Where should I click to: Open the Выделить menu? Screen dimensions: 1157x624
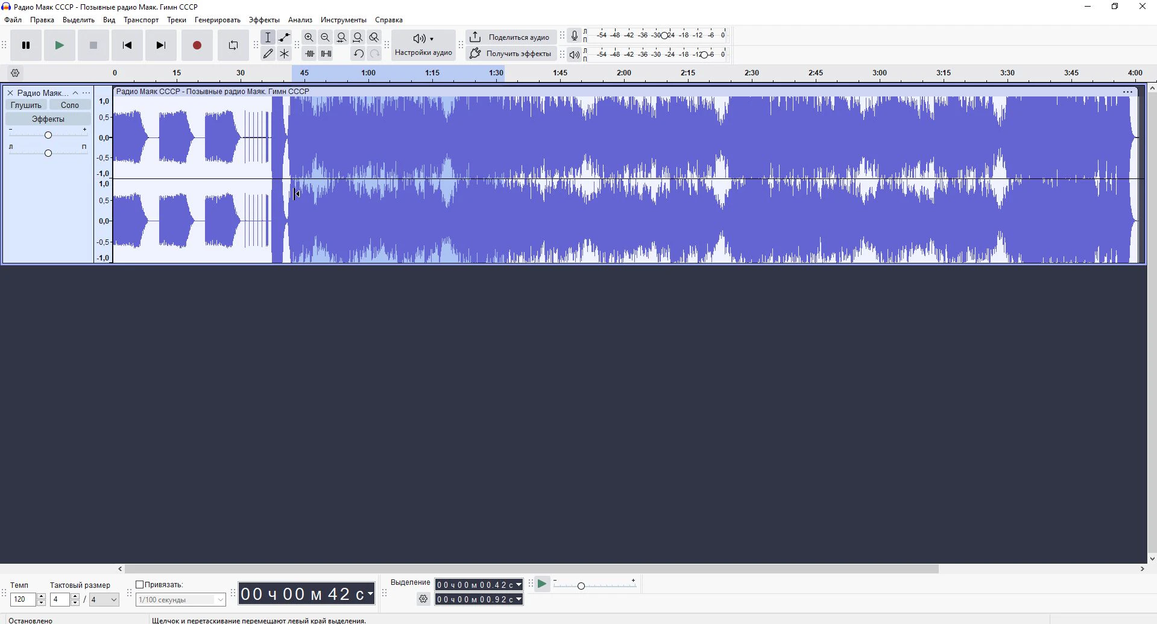pyautogui.click(x=78, y=20)
